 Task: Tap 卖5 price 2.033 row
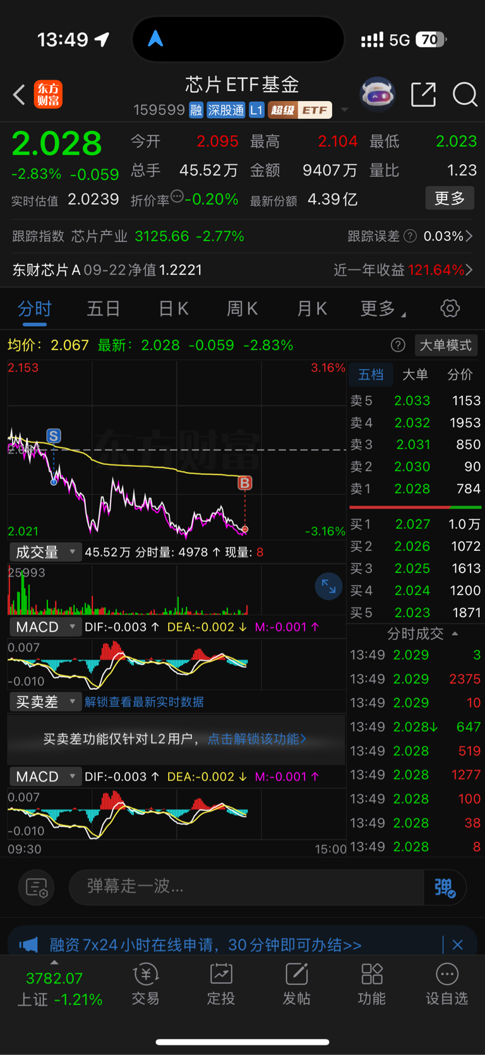[415, 401]
